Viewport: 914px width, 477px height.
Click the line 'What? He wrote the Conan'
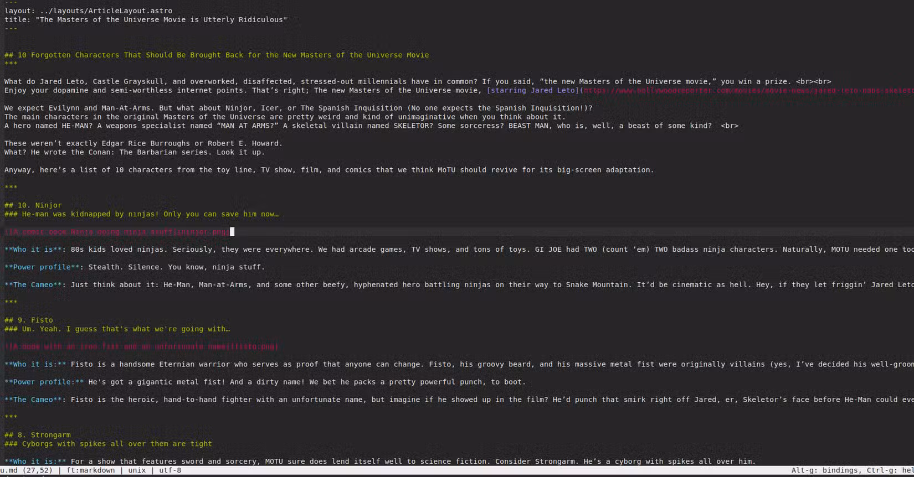click(135, 152)
